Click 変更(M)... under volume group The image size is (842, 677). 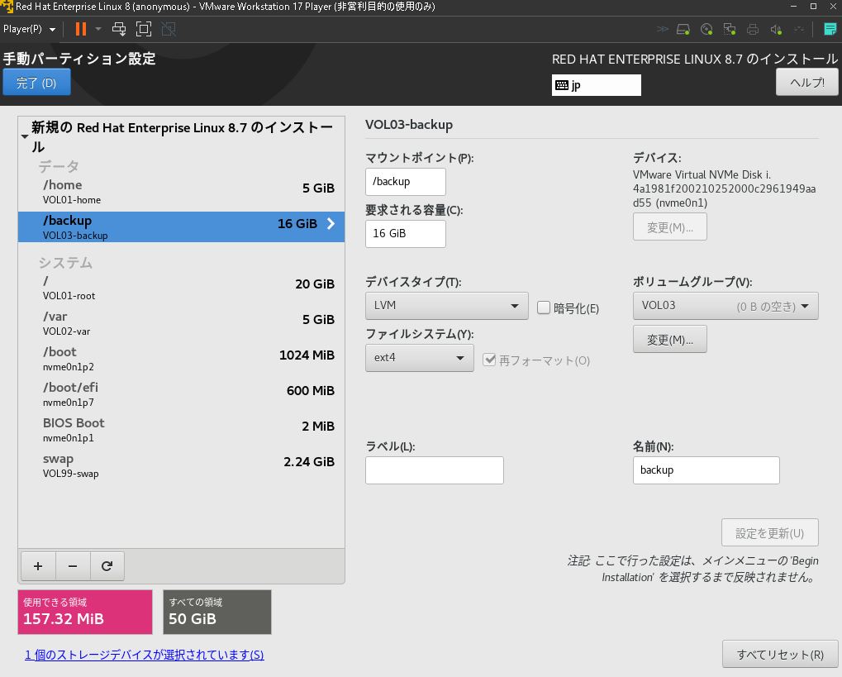click(x=669, y=339)
